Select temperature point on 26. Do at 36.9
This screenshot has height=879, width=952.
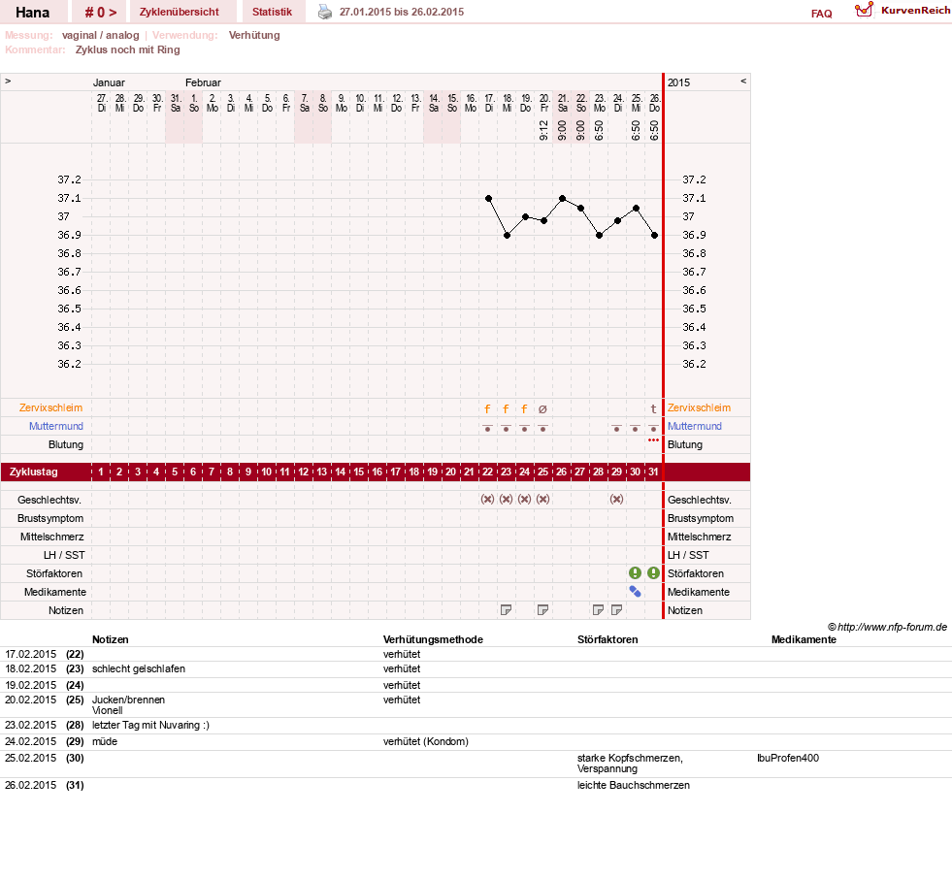click(x=654, y=236)
